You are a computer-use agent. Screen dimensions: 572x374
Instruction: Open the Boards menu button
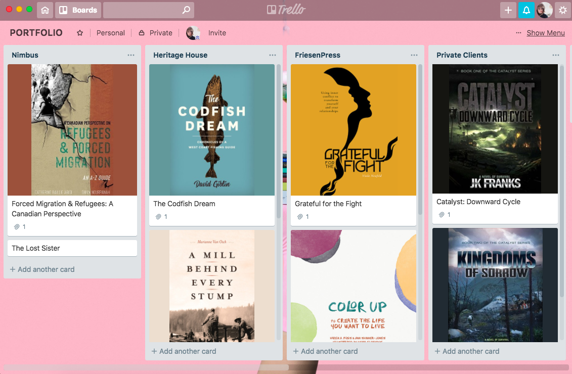(x=78, y=10)
